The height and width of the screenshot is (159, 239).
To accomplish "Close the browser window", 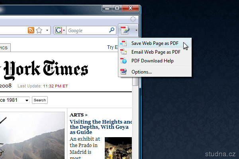I will tap(131, 8).
